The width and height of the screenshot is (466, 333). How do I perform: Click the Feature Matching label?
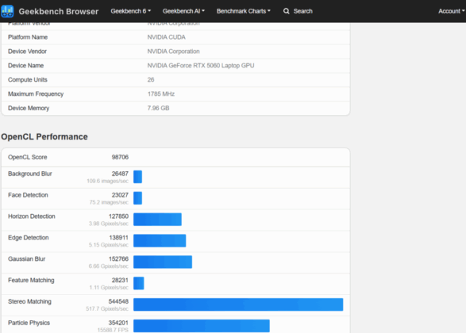tap(31, 281)
